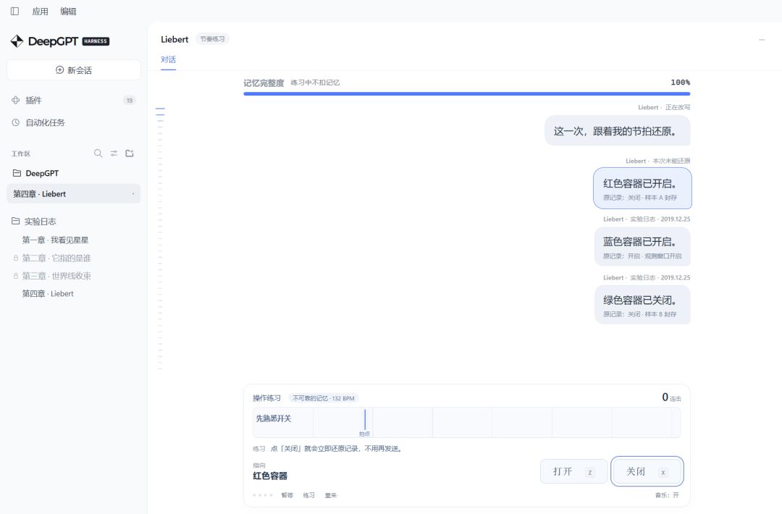Image resolution: width=782 pixels, height=514 pixels.
Task: Open the 应用 menu
Action: [x=40, y=11]
